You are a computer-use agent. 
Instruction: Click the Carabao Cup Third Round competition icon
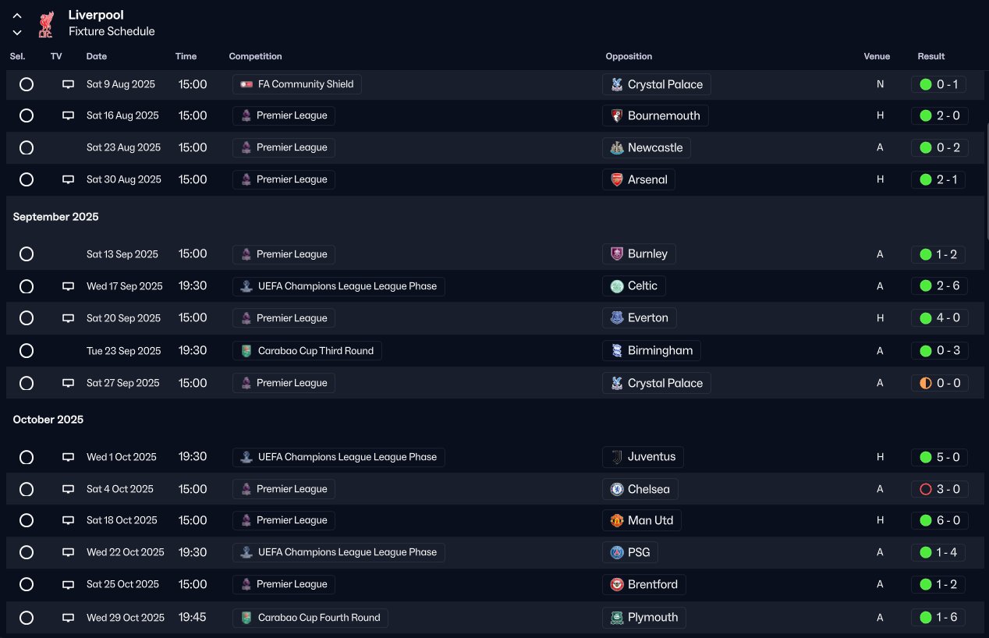click(246, 351)
